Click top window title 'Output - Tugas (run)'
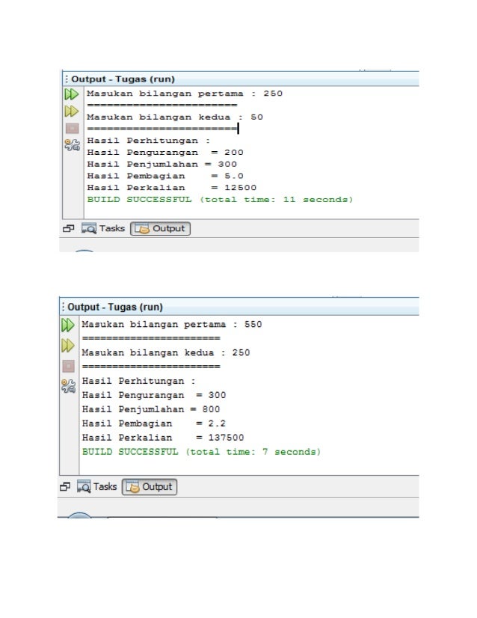477x618 pixels. tap(123, 79)
